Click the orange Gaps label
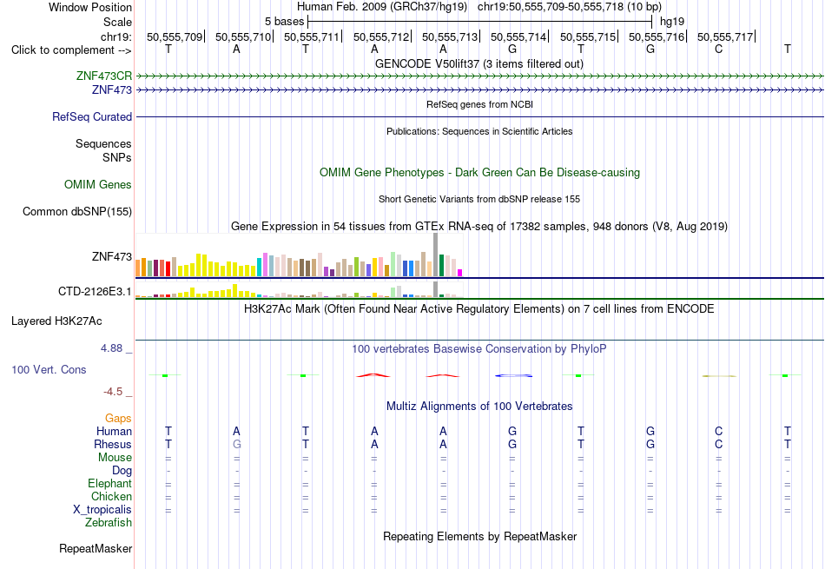The height and width of the screenshot is (569, 825). [x=118, y=418]
